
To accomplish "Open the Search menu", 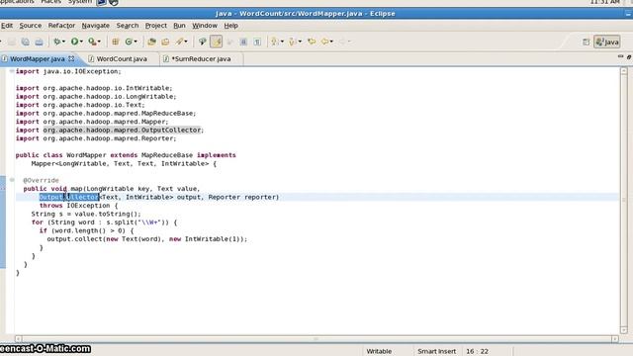I will coord(128,26).
